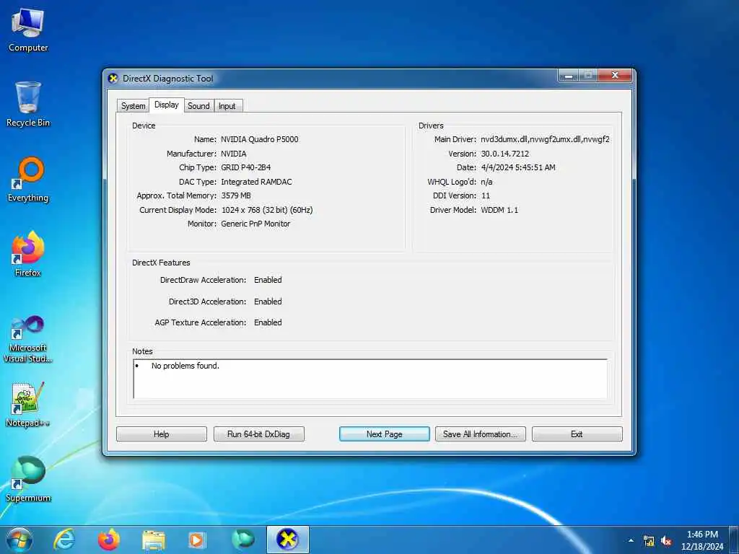Viewport: 739px width, 554px height.
Task: Go to Next Page
Action: click(x=384, y=434)
